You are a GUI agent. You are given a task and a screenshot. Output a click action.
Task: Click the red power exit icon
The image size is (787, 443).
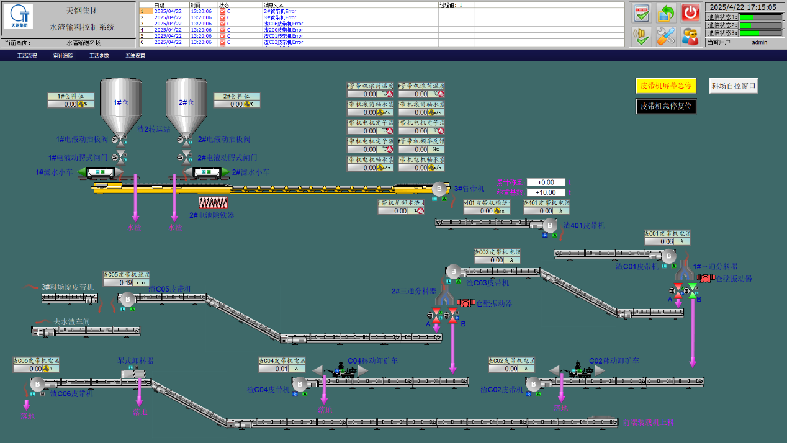tap(690, 13)
